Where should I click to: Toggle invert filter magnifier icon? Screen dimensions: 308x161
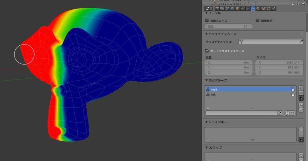point(280,113)
